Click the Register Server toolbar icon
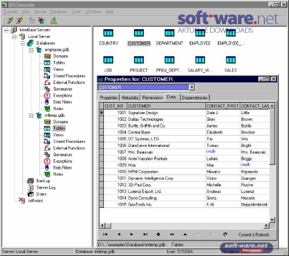Screen dimensions: 289x256 (x=10, y=20)
